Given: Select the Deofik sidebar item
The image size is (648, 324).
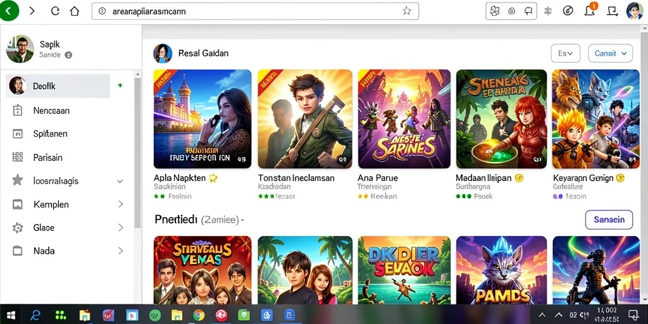Looking at the screenshot, I should pos(58,86).
